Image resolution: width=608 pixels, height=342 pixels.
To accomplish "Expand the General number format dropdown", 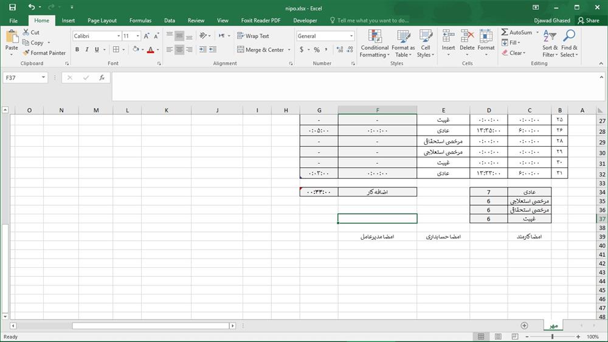I will point(351,36).
